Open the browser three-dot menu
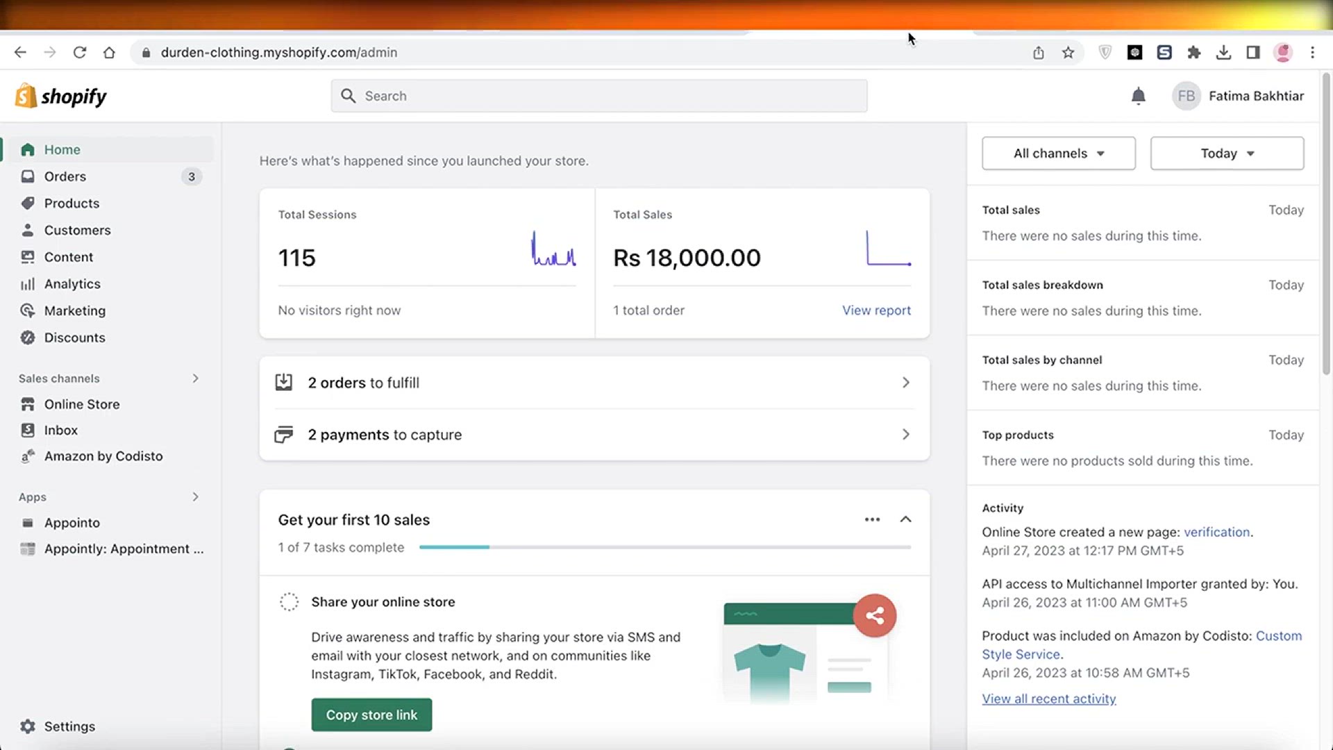 [x=1312, y=52]
